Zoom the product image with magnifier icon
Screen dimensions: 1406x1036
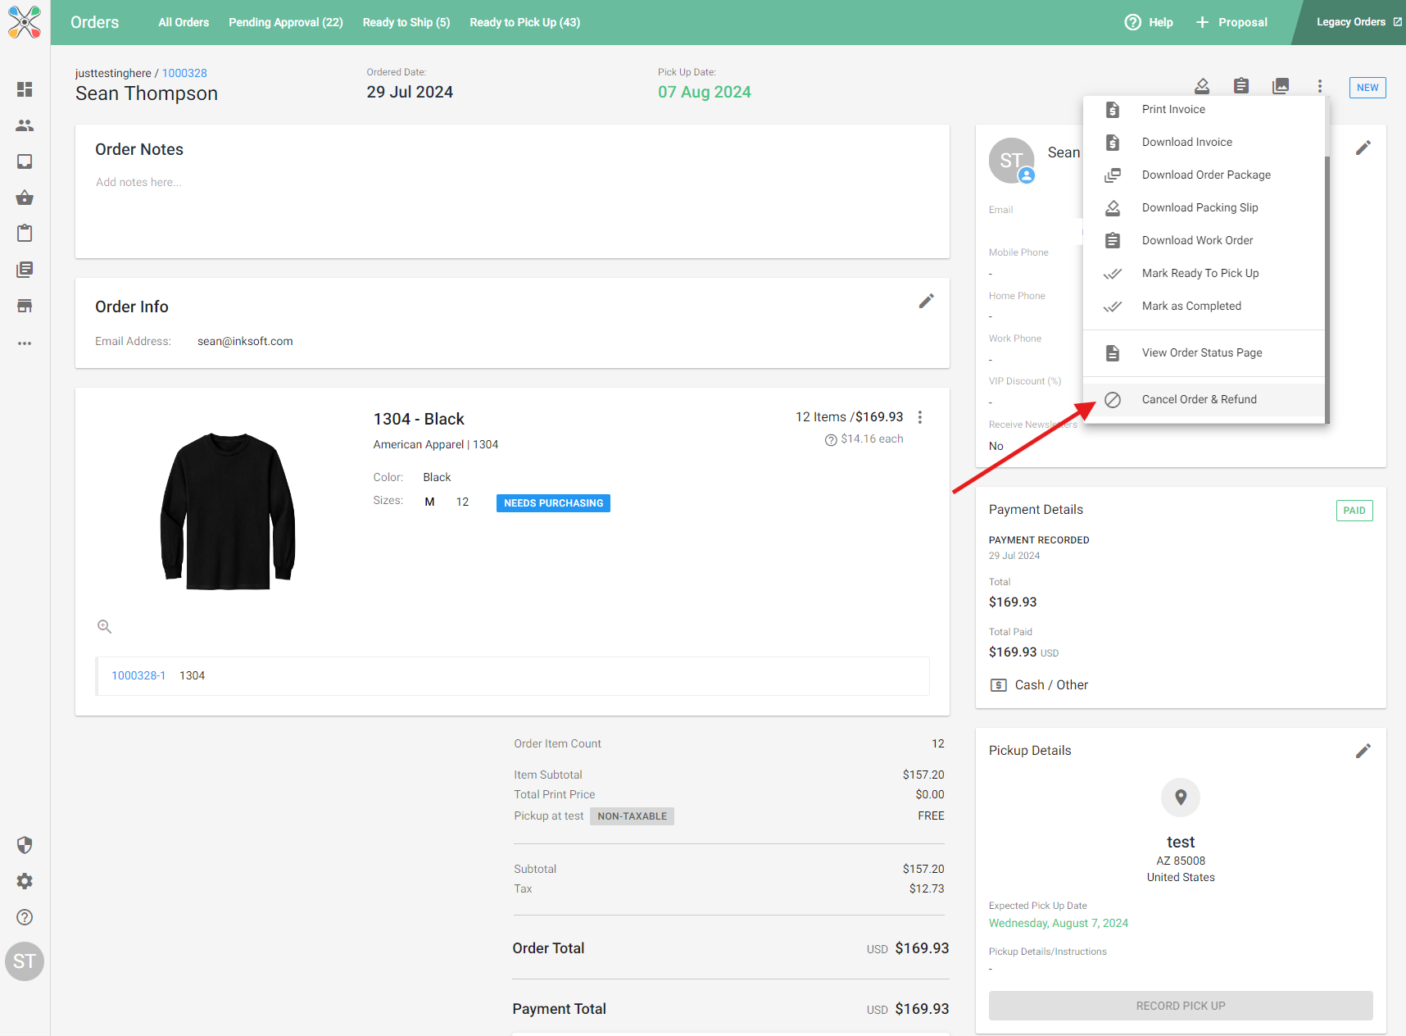click(x=105, y=627)
